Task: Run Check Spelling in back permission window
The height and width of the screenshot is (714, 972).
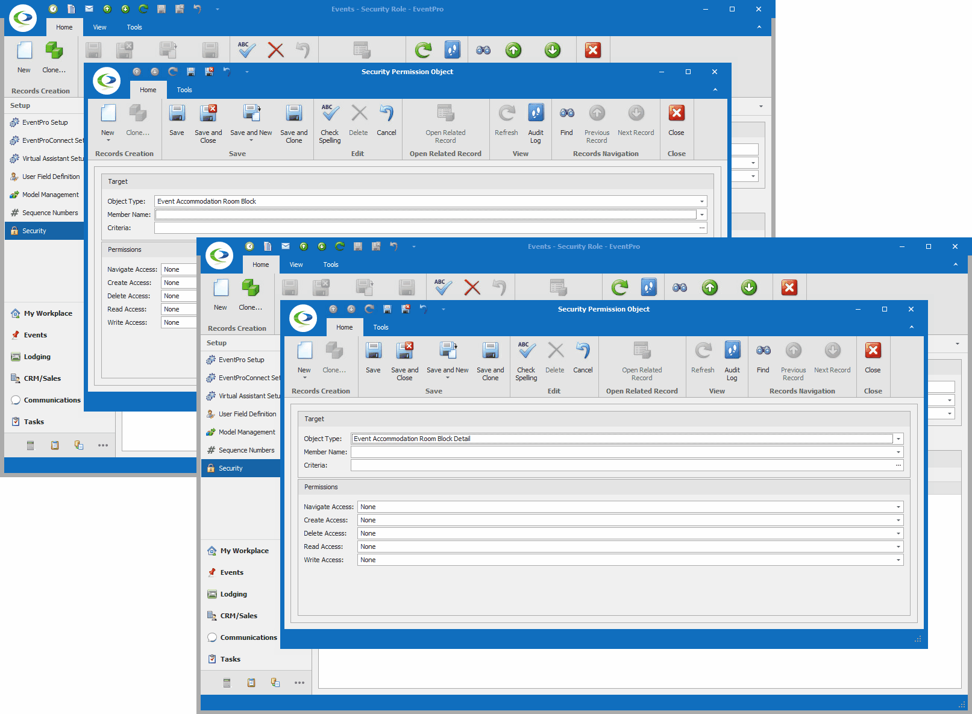Action: click(330, 124)
